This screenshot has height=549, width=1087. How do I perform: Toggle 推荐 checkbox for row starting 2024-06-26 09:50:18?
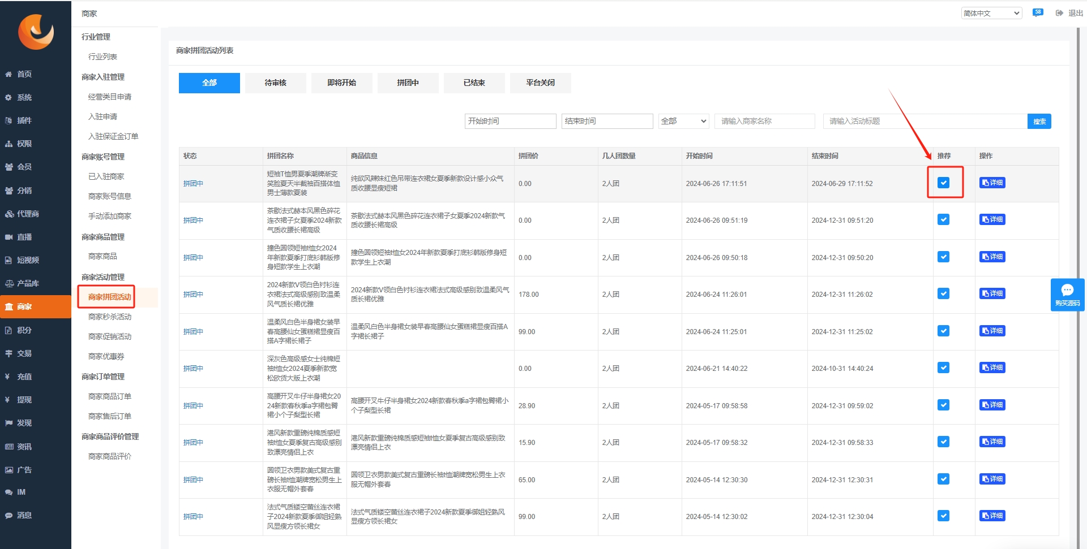click(x=943, y=257)
